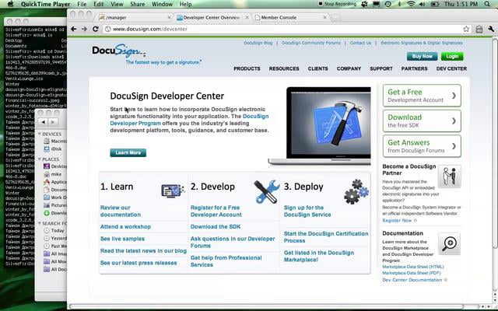The image size is (498, 311).
Task: Click the browser vertical scrollbar
Action: pyautogui.click(x=495, y=143)
